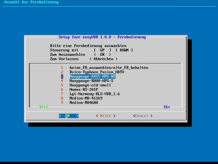Select Hauppauge-old-small remote control

pyautogui.click(x=90, y=85)
